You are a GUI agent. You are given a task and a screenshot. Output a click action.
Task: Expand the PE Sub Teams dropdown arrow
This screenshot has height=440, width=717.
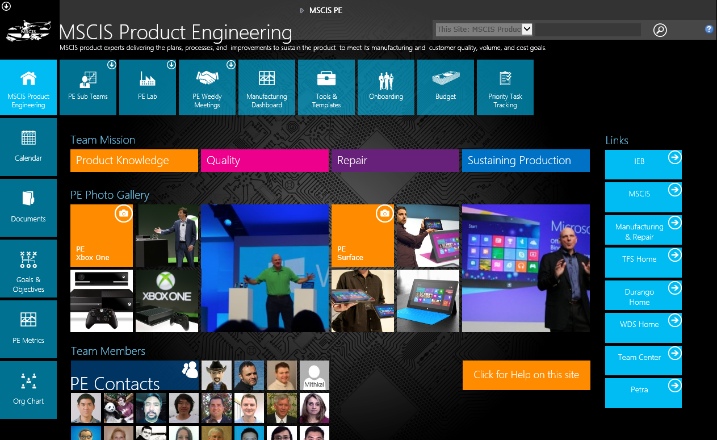click(x=112, y=65)
